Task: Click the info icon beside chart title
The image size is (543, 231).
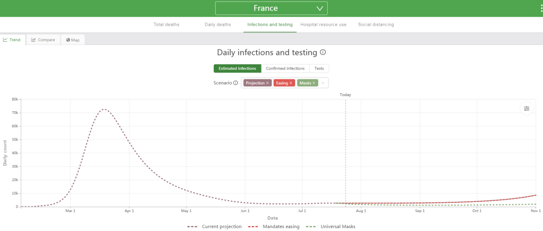Action: [x=323, y=53]
